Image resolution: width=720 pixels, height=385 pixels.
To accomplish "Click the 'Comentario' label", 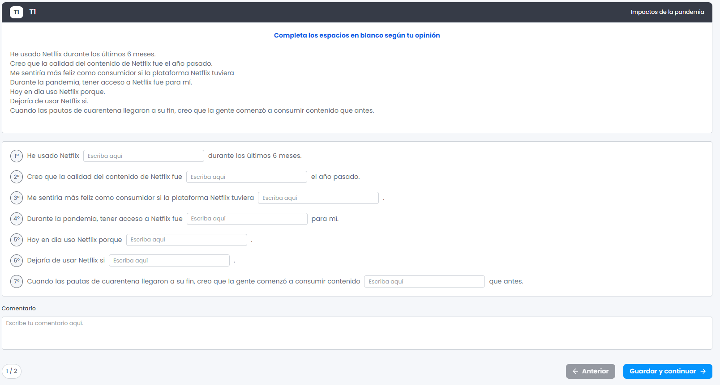I will tap(19, 309).
